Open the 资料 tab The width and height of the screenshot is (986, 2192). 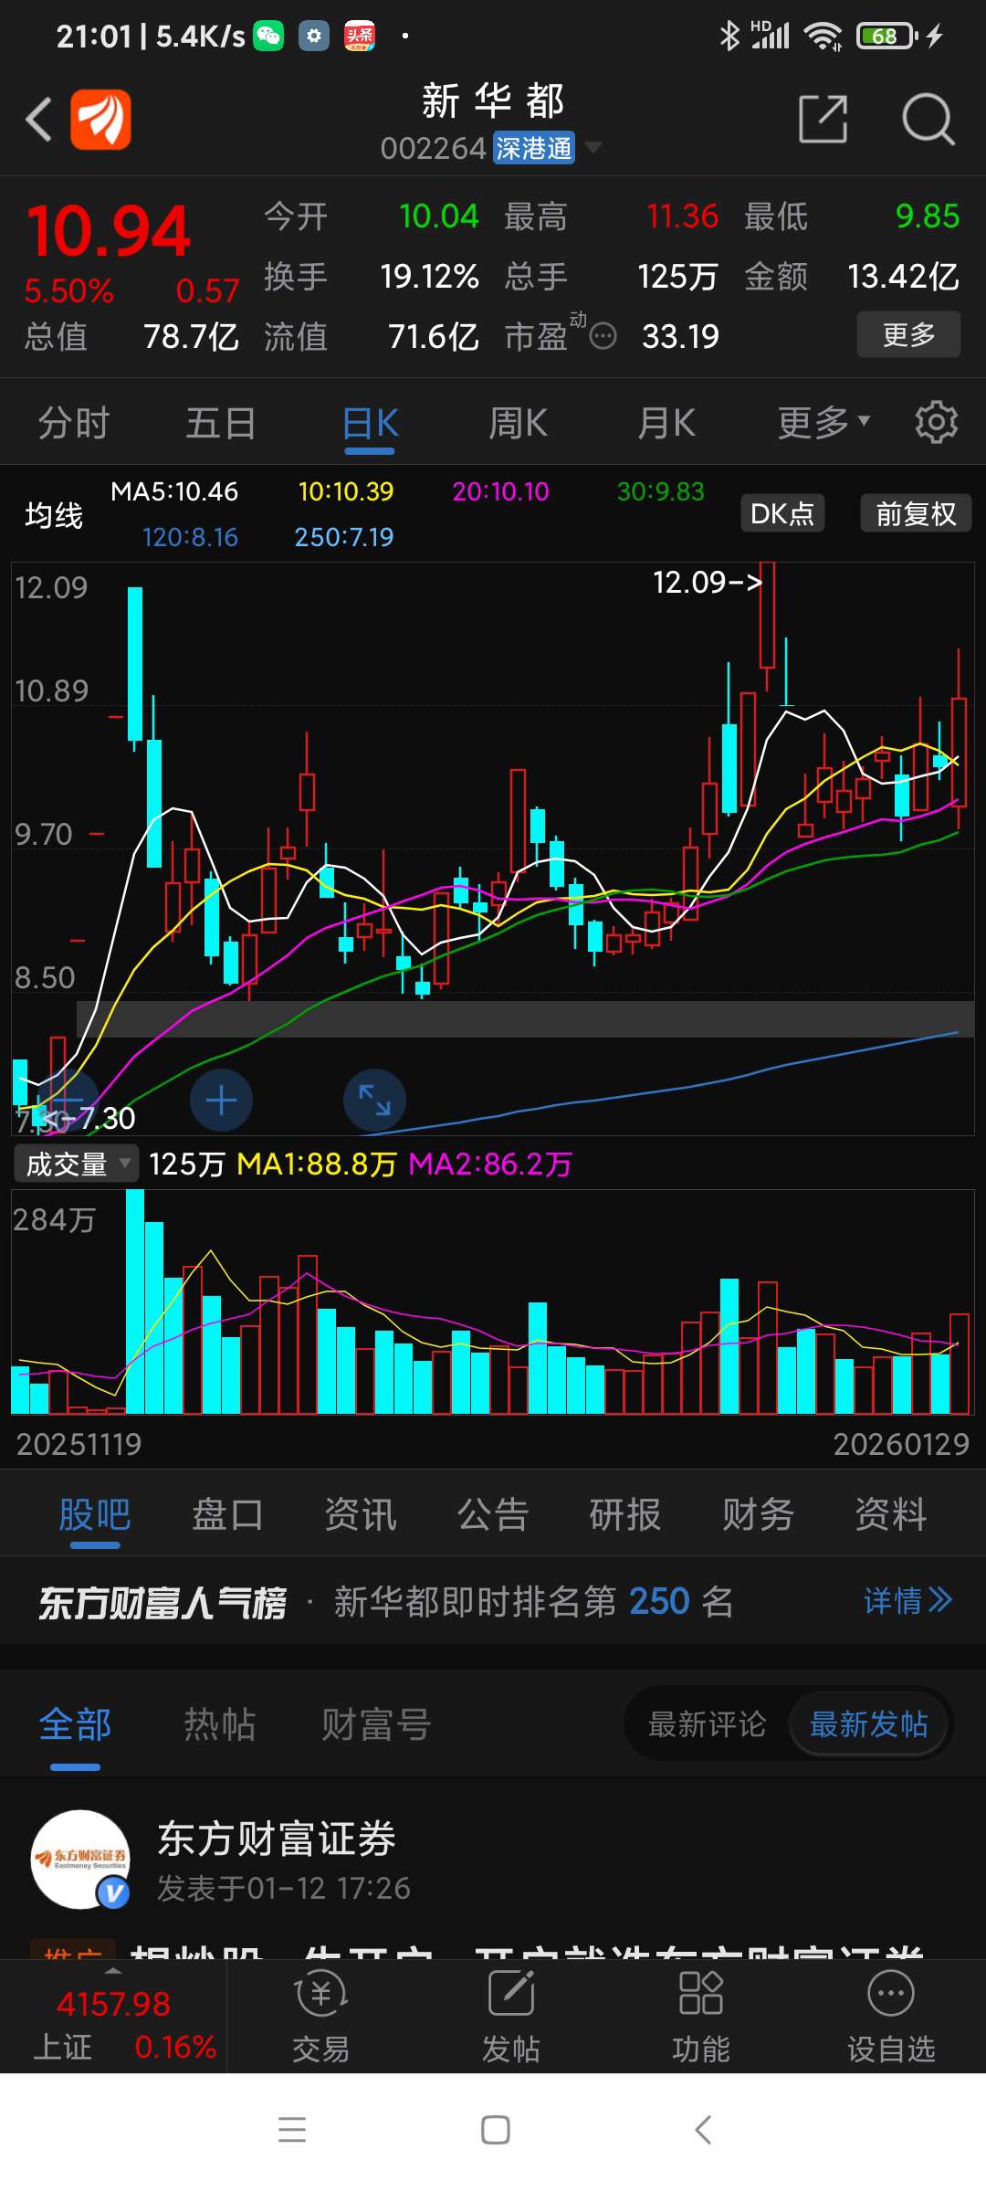(891, 1514)
